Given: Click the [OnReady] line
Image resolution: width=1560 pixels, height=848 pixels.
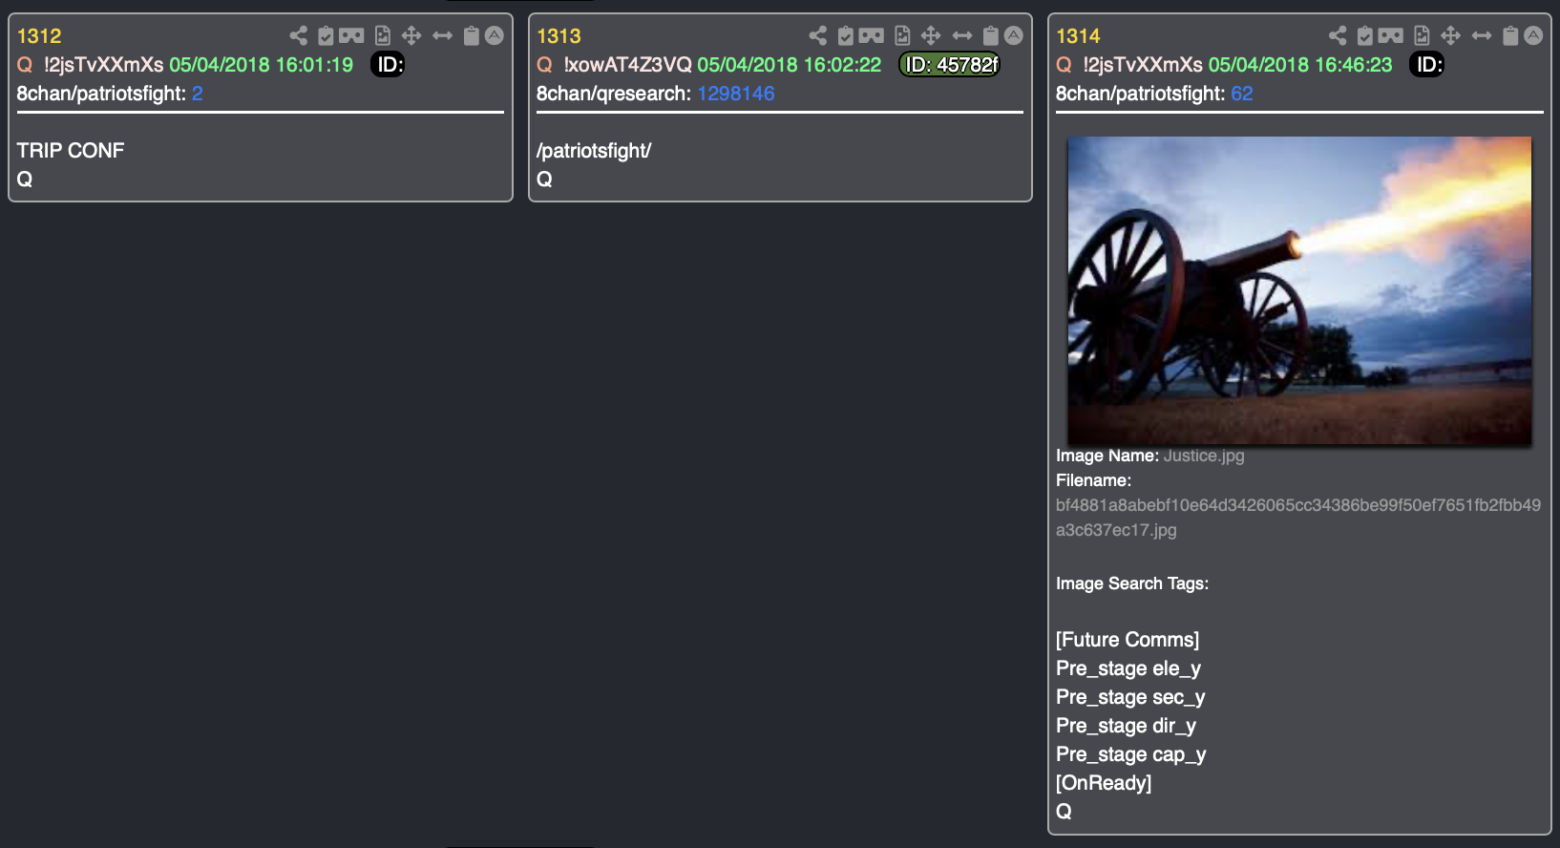Looking at the screenshot, I should pyautogui.click(x=1104, y=783).
